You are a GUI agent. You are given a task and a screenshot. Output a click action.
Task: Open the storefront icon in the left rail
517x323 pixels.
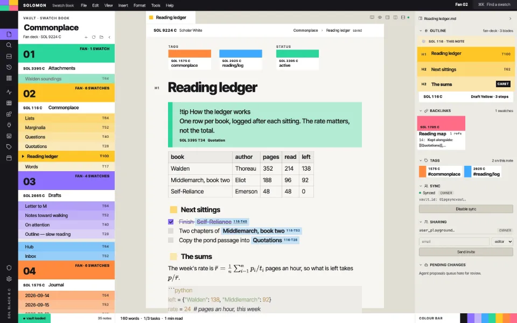coord(9,136)
